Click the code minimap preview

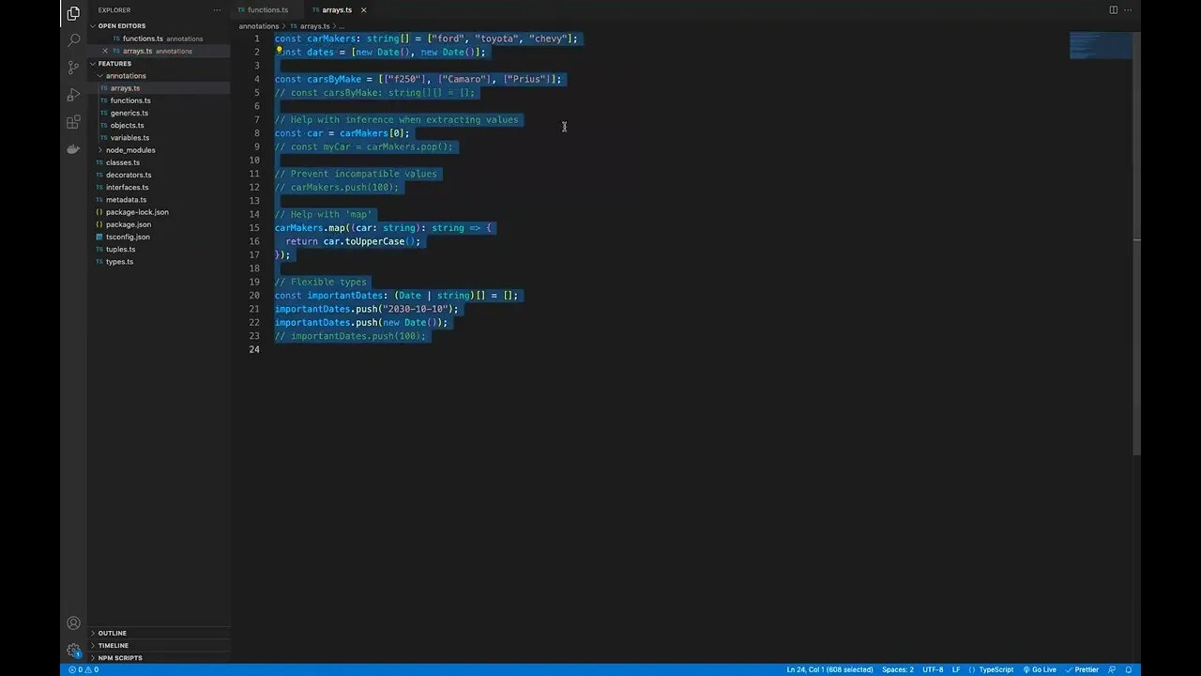(1100, 45)
